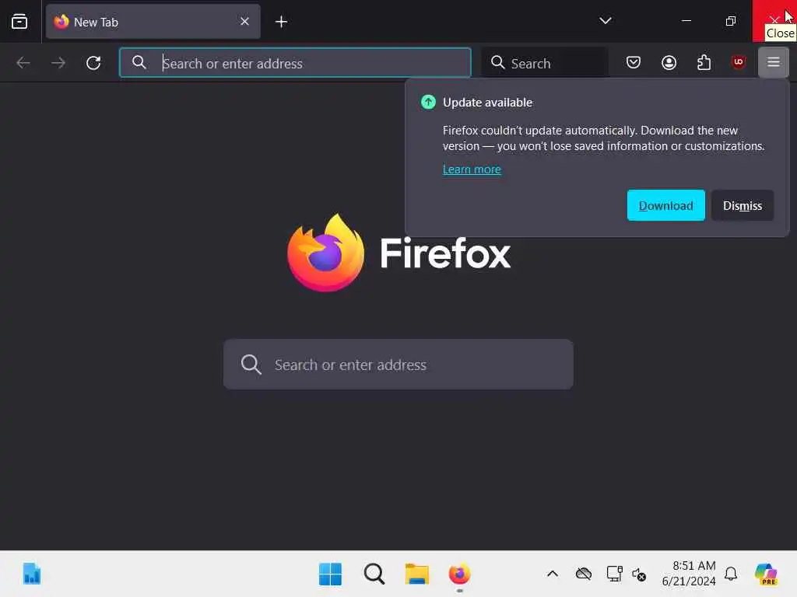Open the application hamburger menu

click(x=773, y=62)
